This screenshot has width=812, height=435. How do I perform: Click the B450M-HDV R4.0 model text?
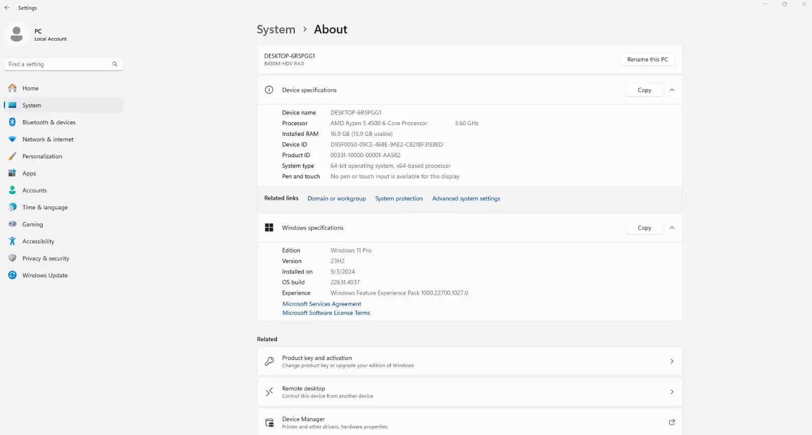284,64
